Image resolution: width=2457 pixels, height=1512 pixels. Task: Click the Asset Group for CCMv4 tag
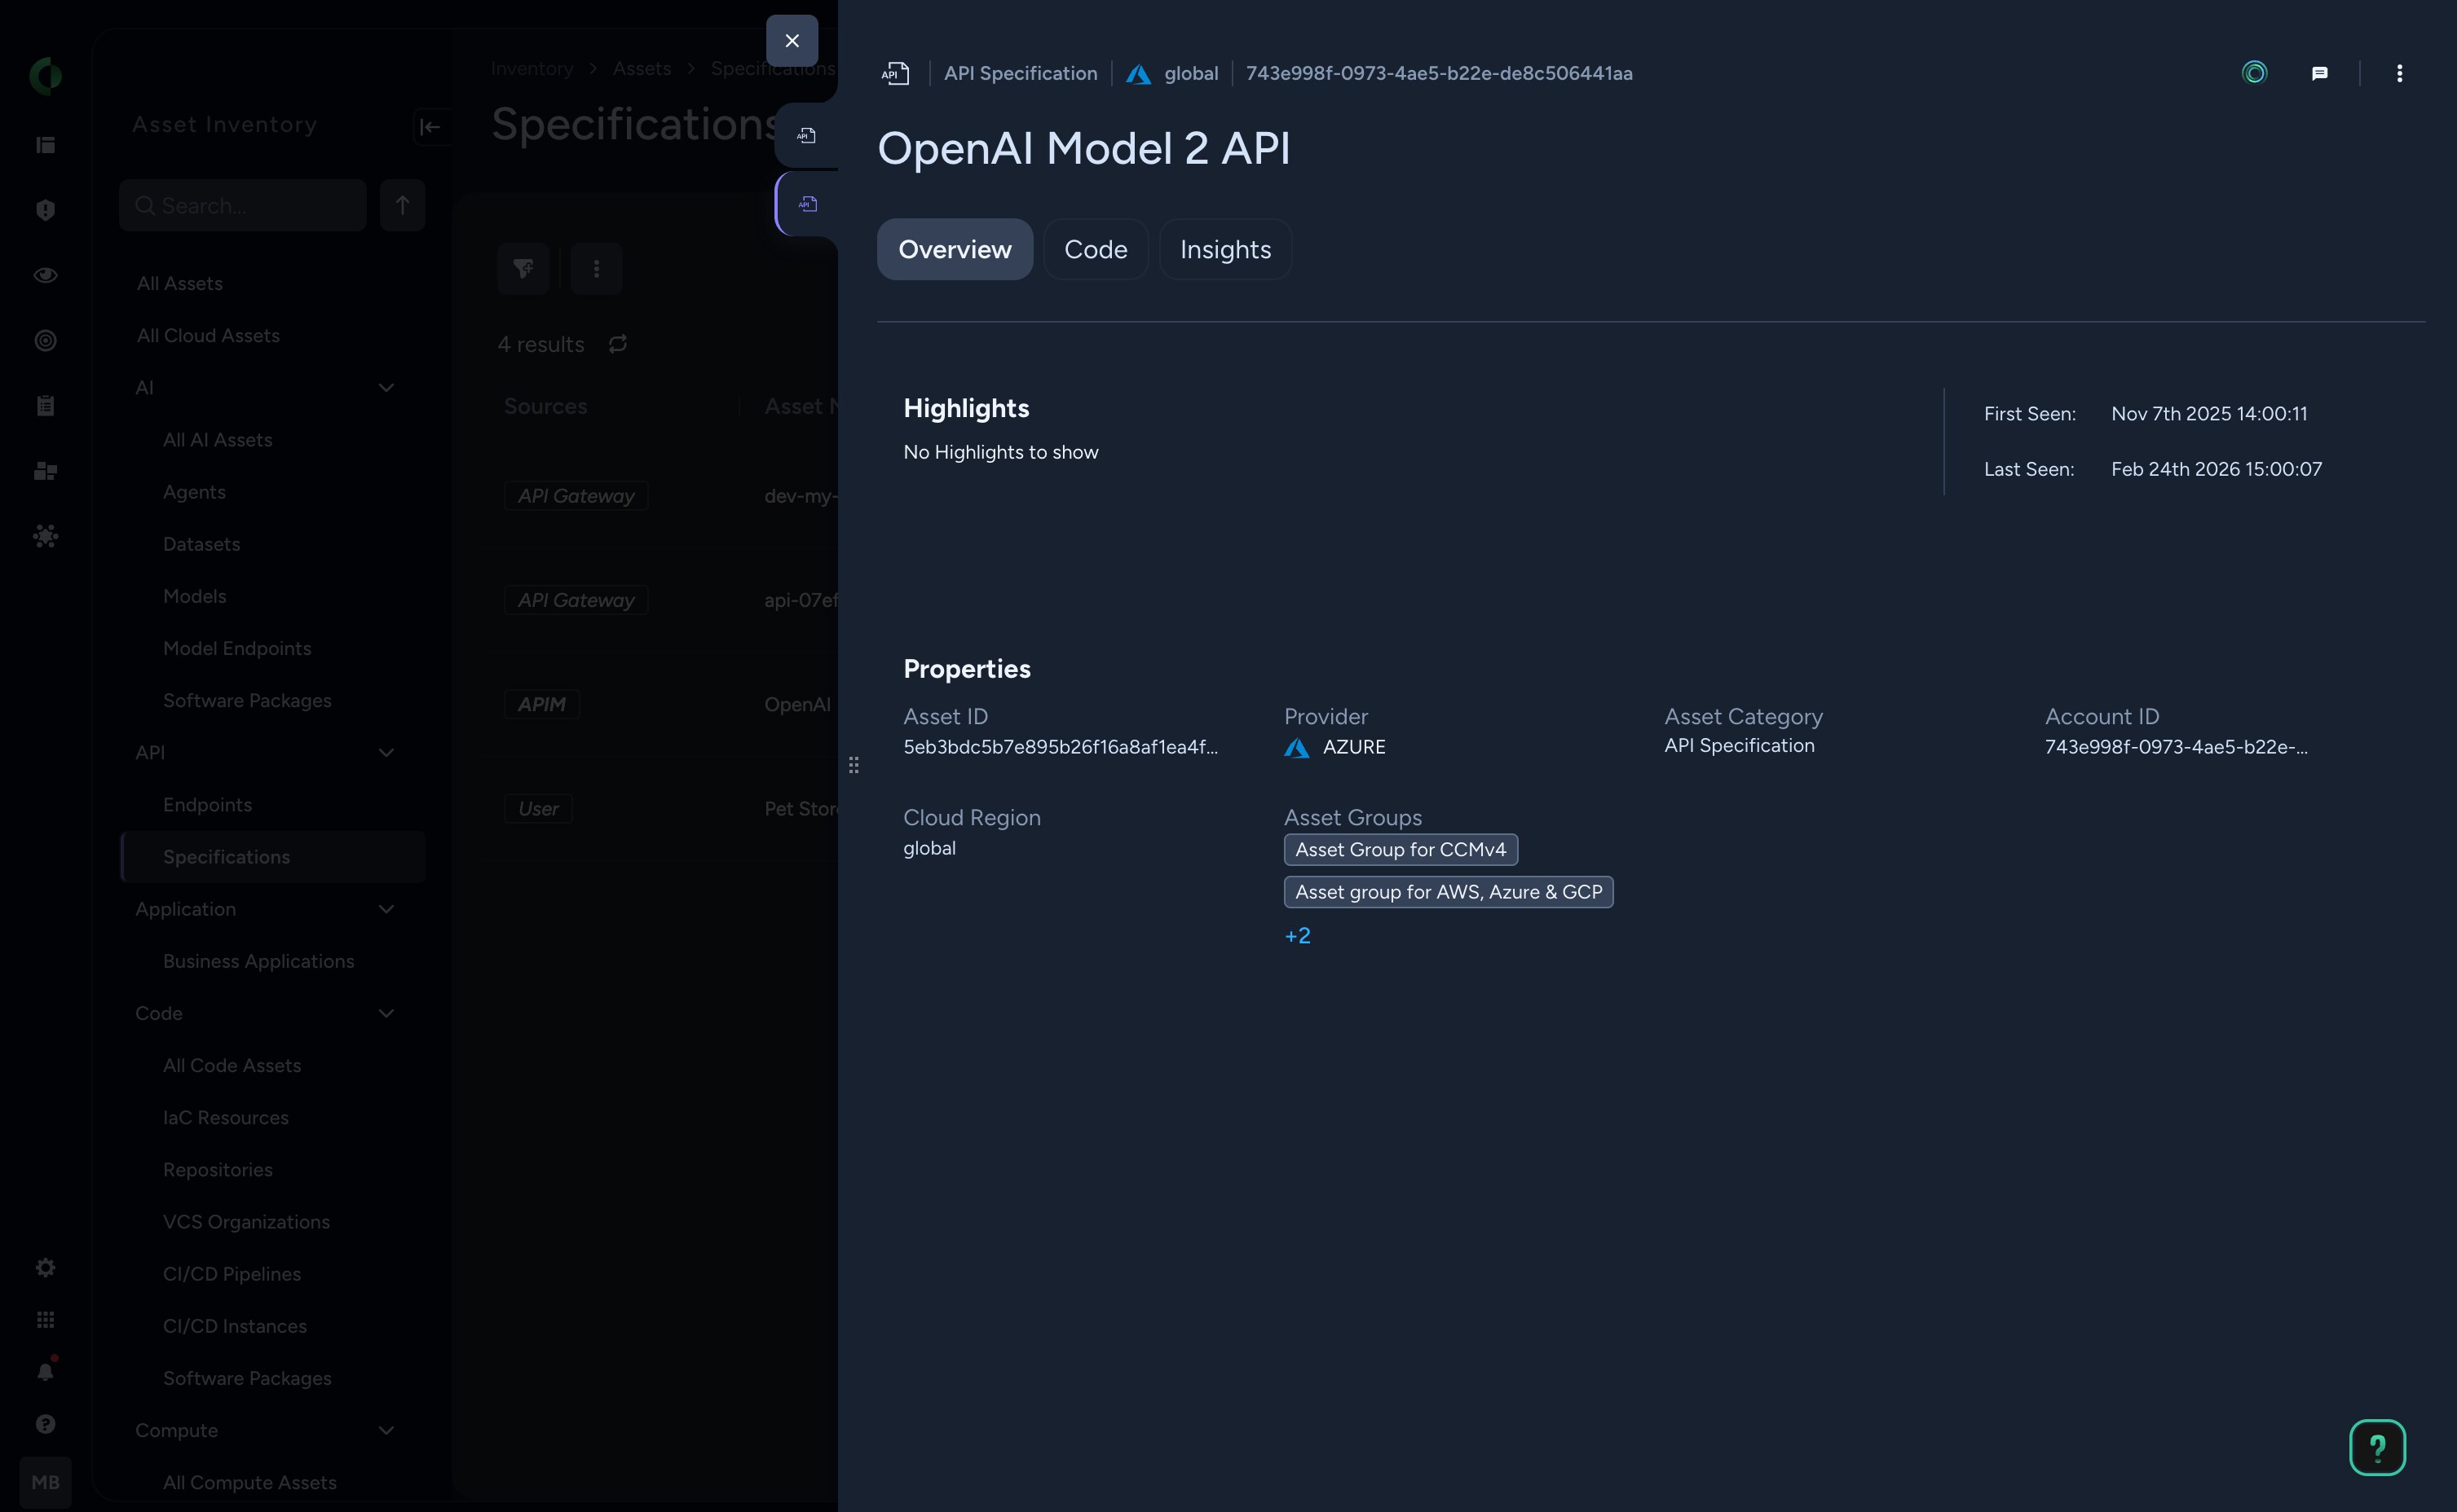pyautogui.click(x=1400, y=849)
